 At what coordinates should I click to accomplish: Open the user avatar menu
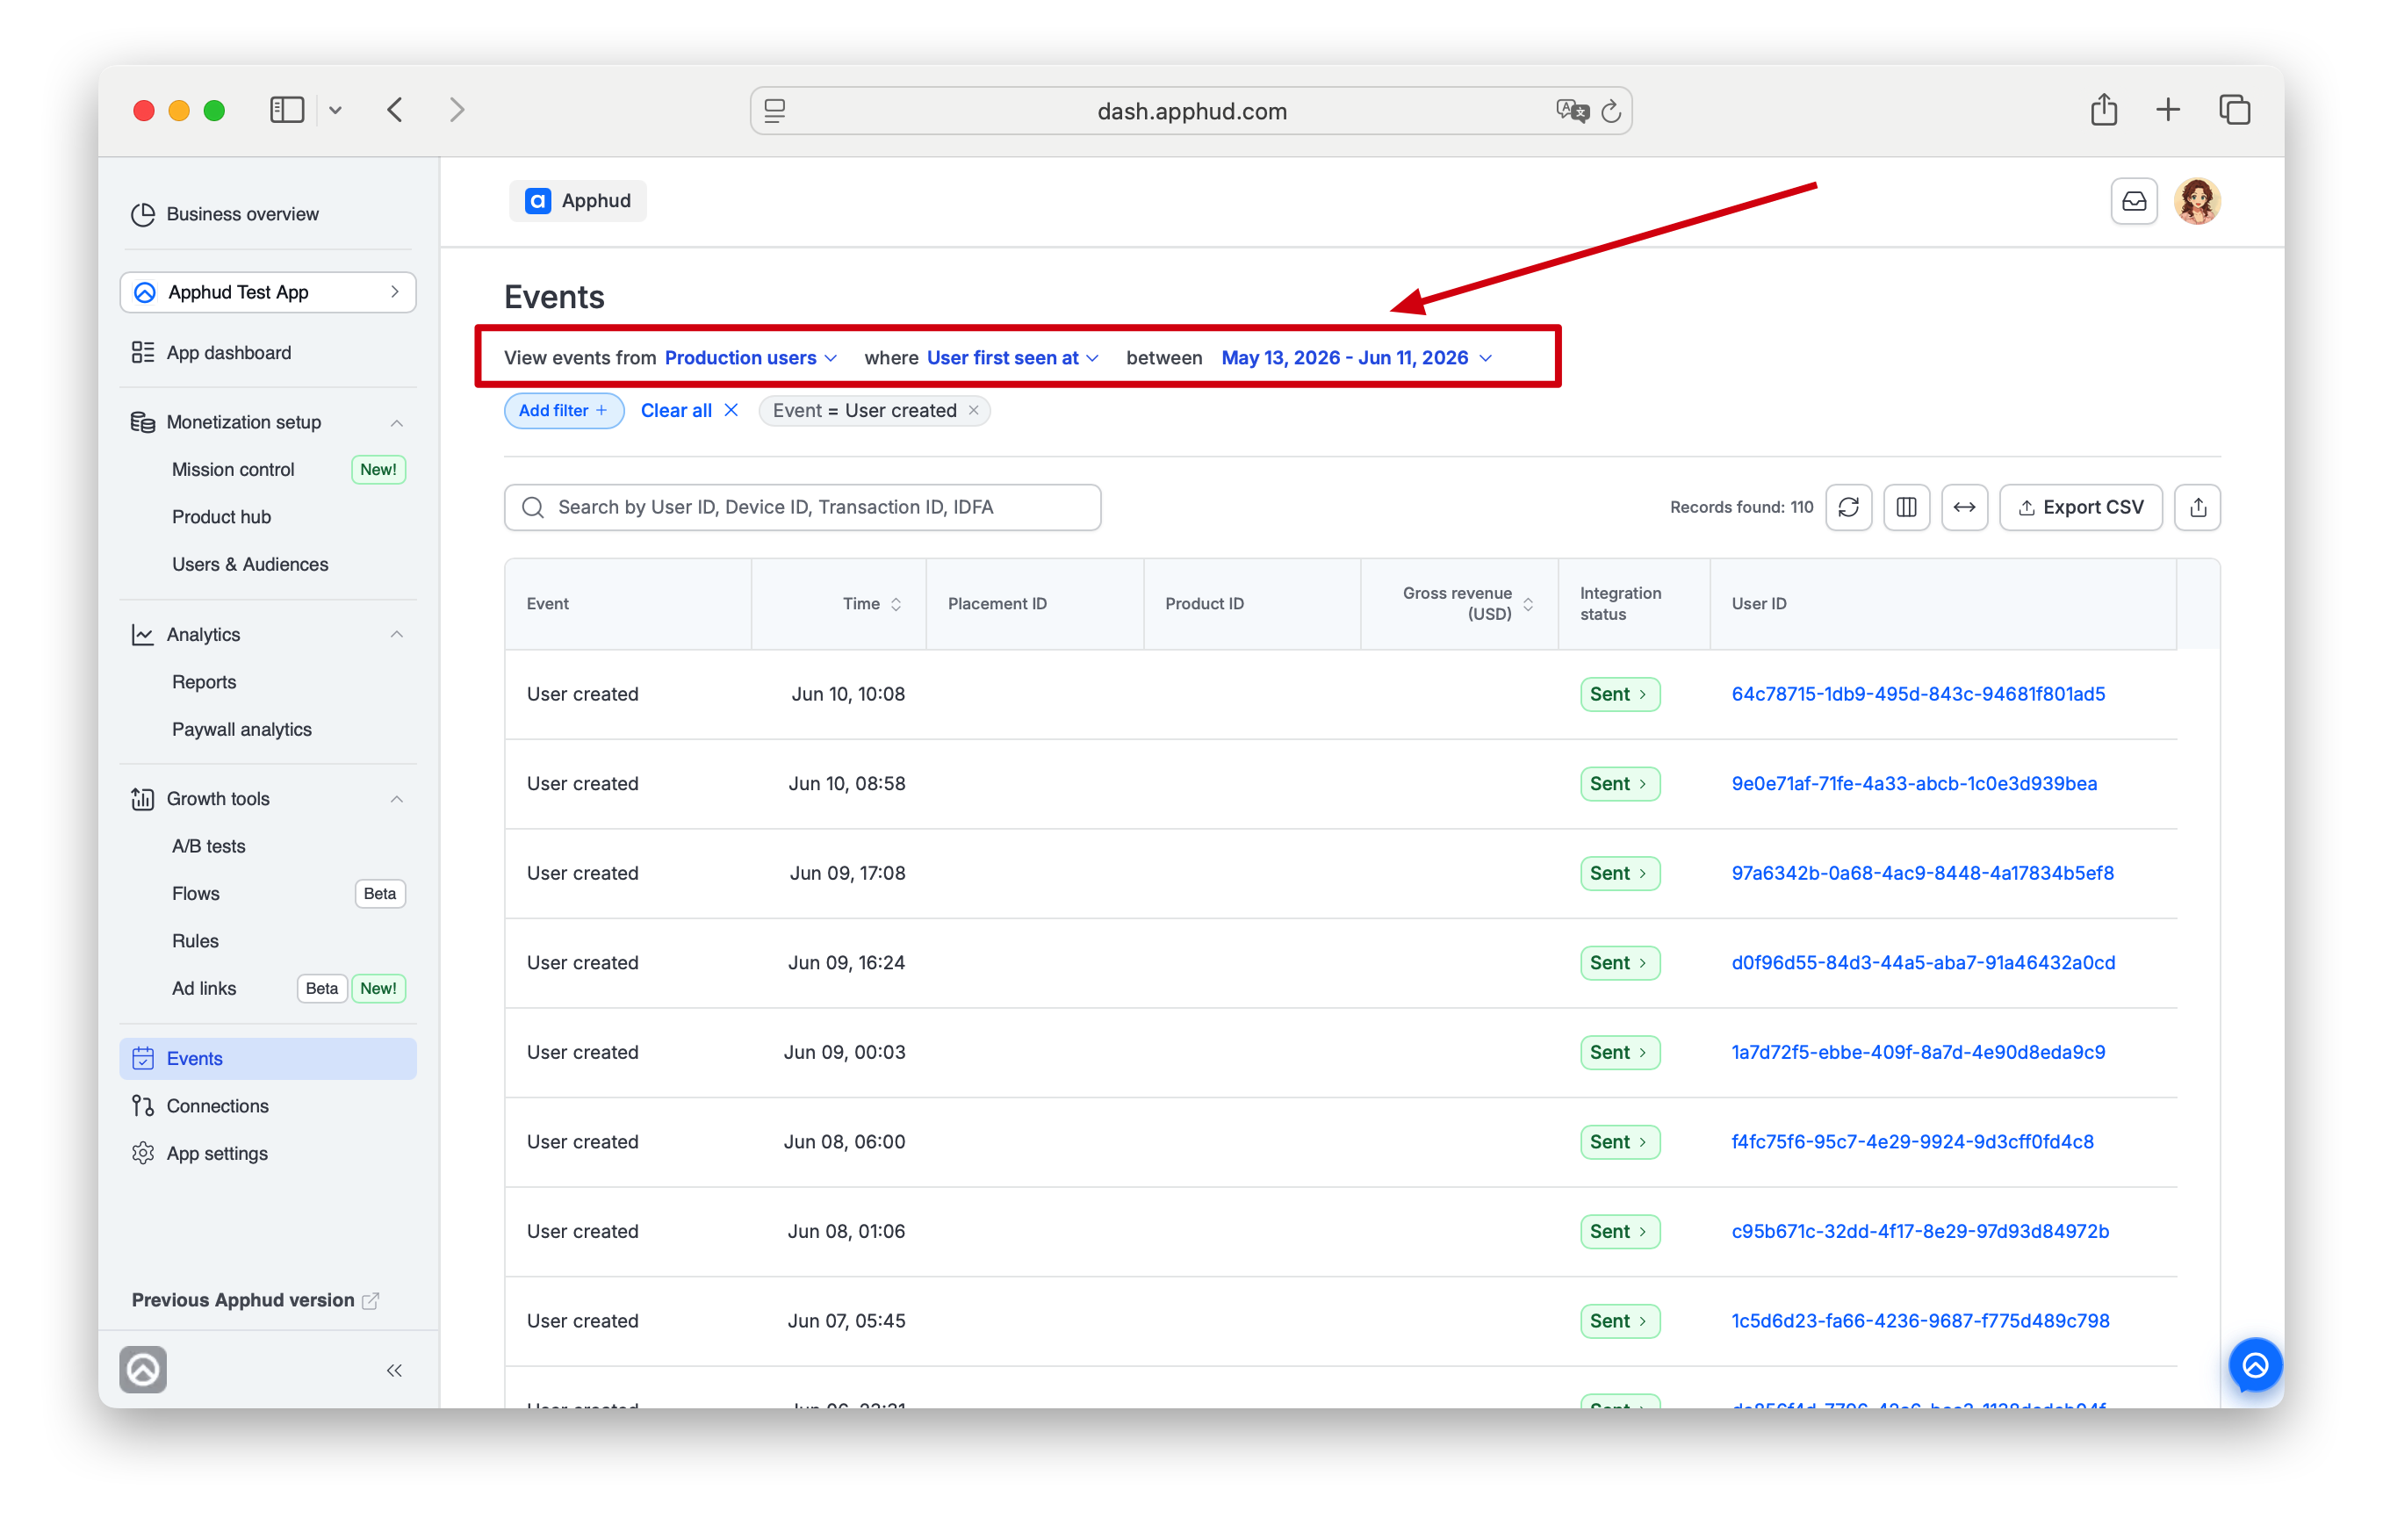click(2196, 201)
